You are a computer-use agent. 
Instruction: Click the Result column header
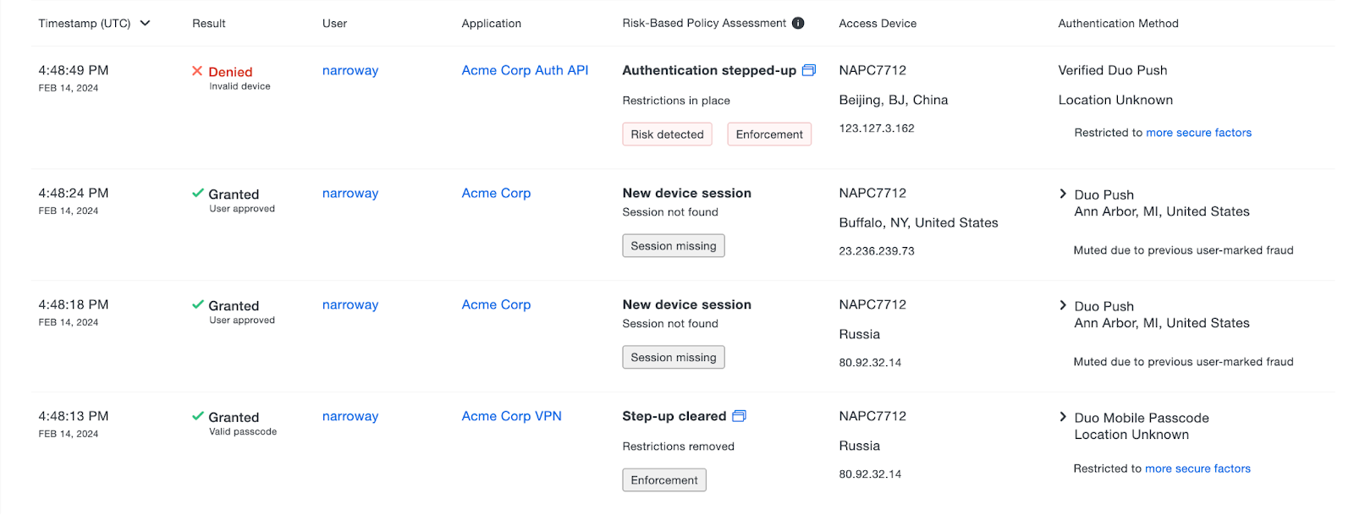[x=208, y=23]
